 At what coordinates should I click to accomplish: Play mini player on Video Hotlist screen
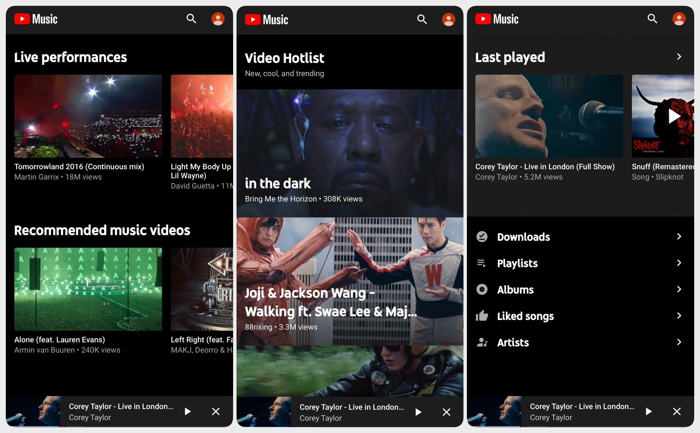click(418, 412)
